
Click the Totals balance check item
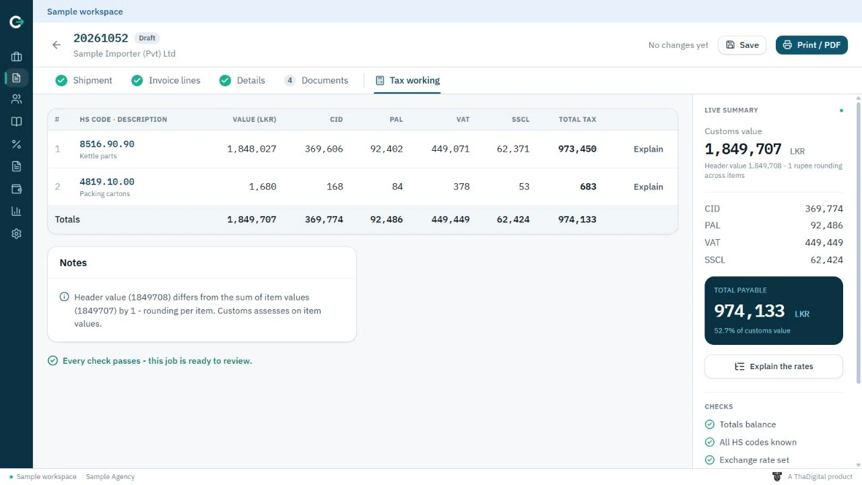tap(740, 424)
